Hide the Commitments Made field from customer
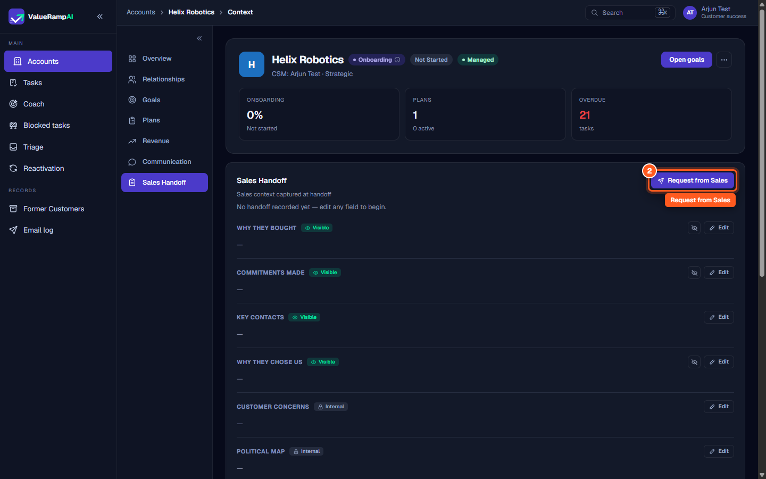Screen dimensions: 766x479 694,272
